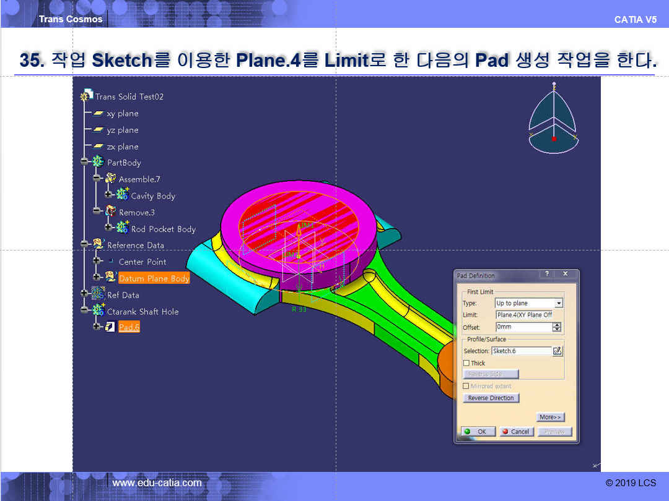Viewport: 669px width, 501px height.
Task: Click the xy plane icon in tree
Action: coord(98,114)
